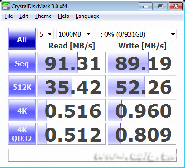Expand the test count dropdown showing 5
This screenshot has width=185, height=168.
46,34
